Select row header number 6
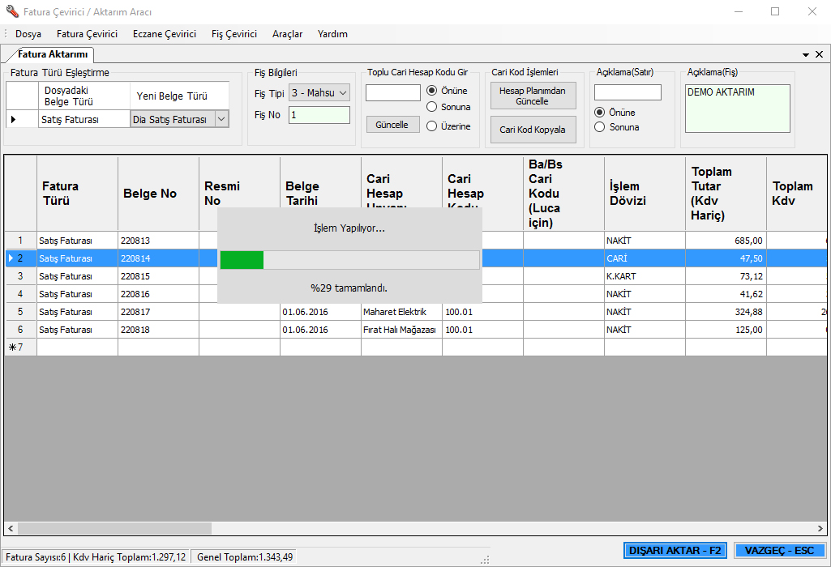 [x=20, y=330]
